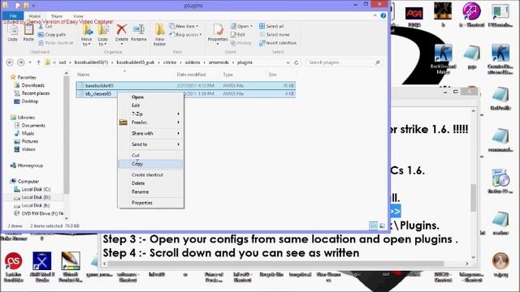Open Documents library in sidebar
The height and width of the screenshot is (292, 520).
[x=33, y=126]
